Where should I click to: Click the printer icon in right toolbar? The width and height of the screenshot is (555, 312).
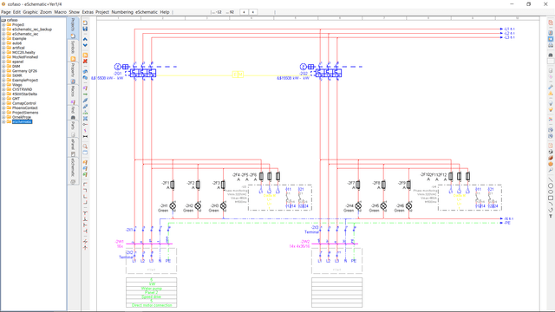pyautogui.click(x=551, y=45)
